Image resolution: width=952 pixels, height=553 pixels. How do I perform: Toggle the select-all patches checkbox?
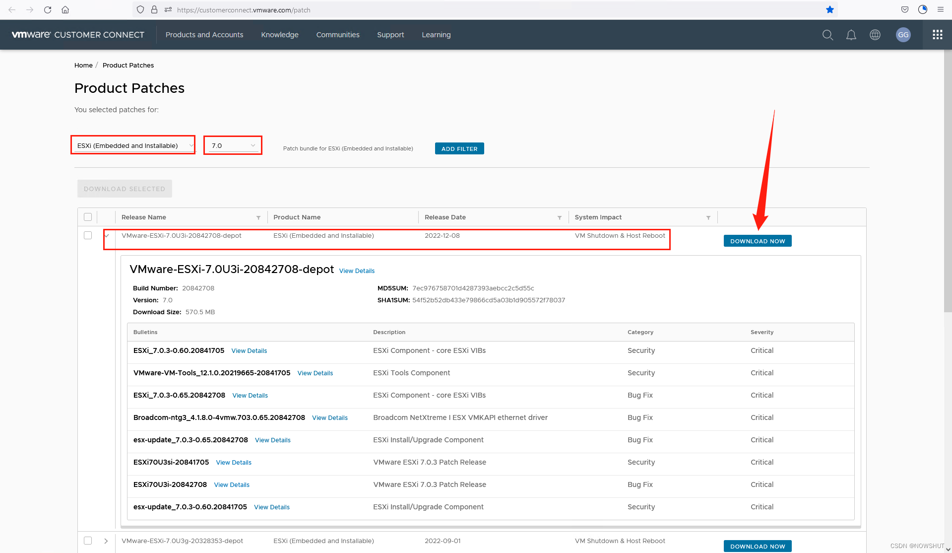88,217
